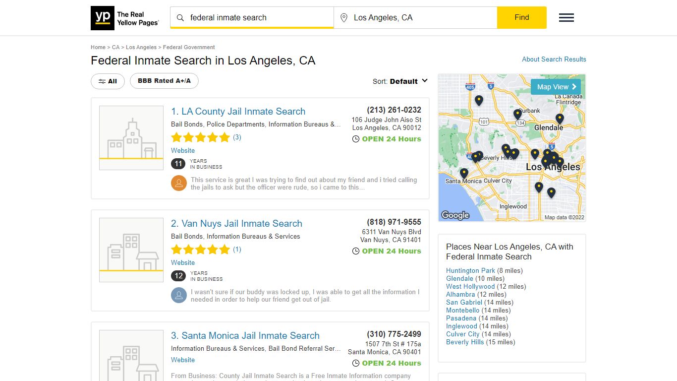
Task: Click phone number (818) 971-9555
Action: (394, 222)
